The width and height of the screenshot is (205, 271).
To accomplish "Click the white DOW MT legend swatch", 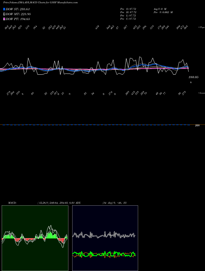I will [x=4, y=14].
